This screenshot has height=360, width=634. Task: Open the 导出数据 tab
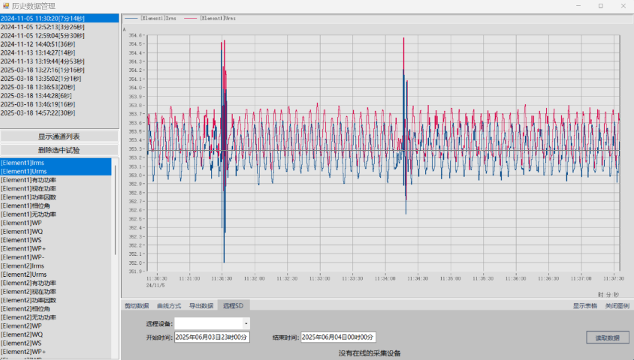pos(201,306)
